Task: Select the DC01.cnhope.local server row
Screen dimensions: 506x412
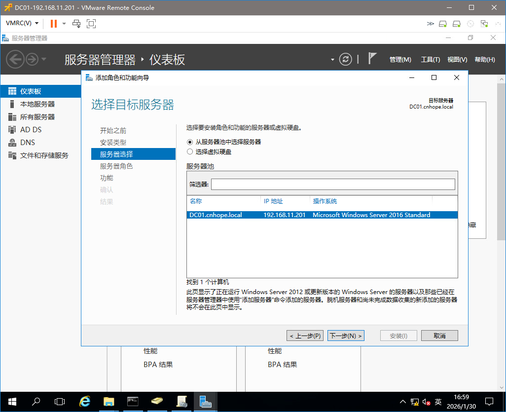Action: [x=322, y=215]
